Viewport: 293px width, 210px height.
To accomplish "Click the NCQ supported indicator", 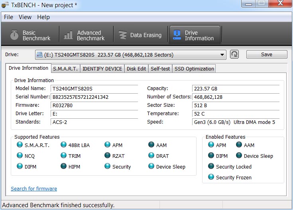I will pos(20,155).
